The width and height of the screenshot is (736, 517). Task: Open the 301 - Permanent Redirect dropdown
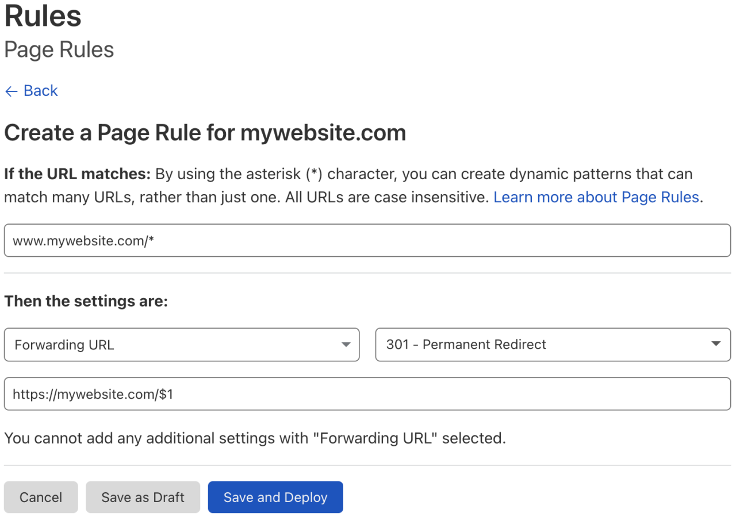coord(552,344)
